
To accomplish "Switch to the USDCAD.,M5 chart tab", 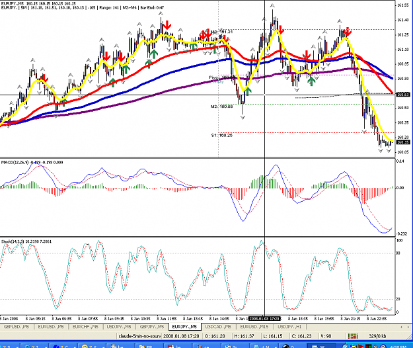I will tap(218, 327).
